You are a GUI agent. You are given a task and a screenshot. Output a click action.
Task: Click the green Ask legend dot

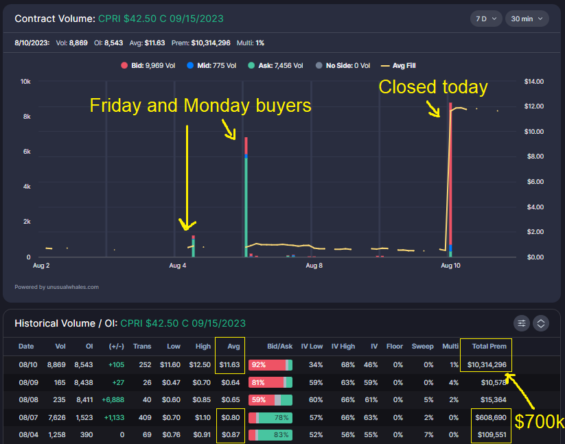pos(251,66)
